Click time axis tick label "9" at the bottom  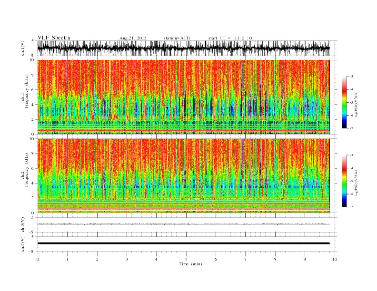coord(305,259)
